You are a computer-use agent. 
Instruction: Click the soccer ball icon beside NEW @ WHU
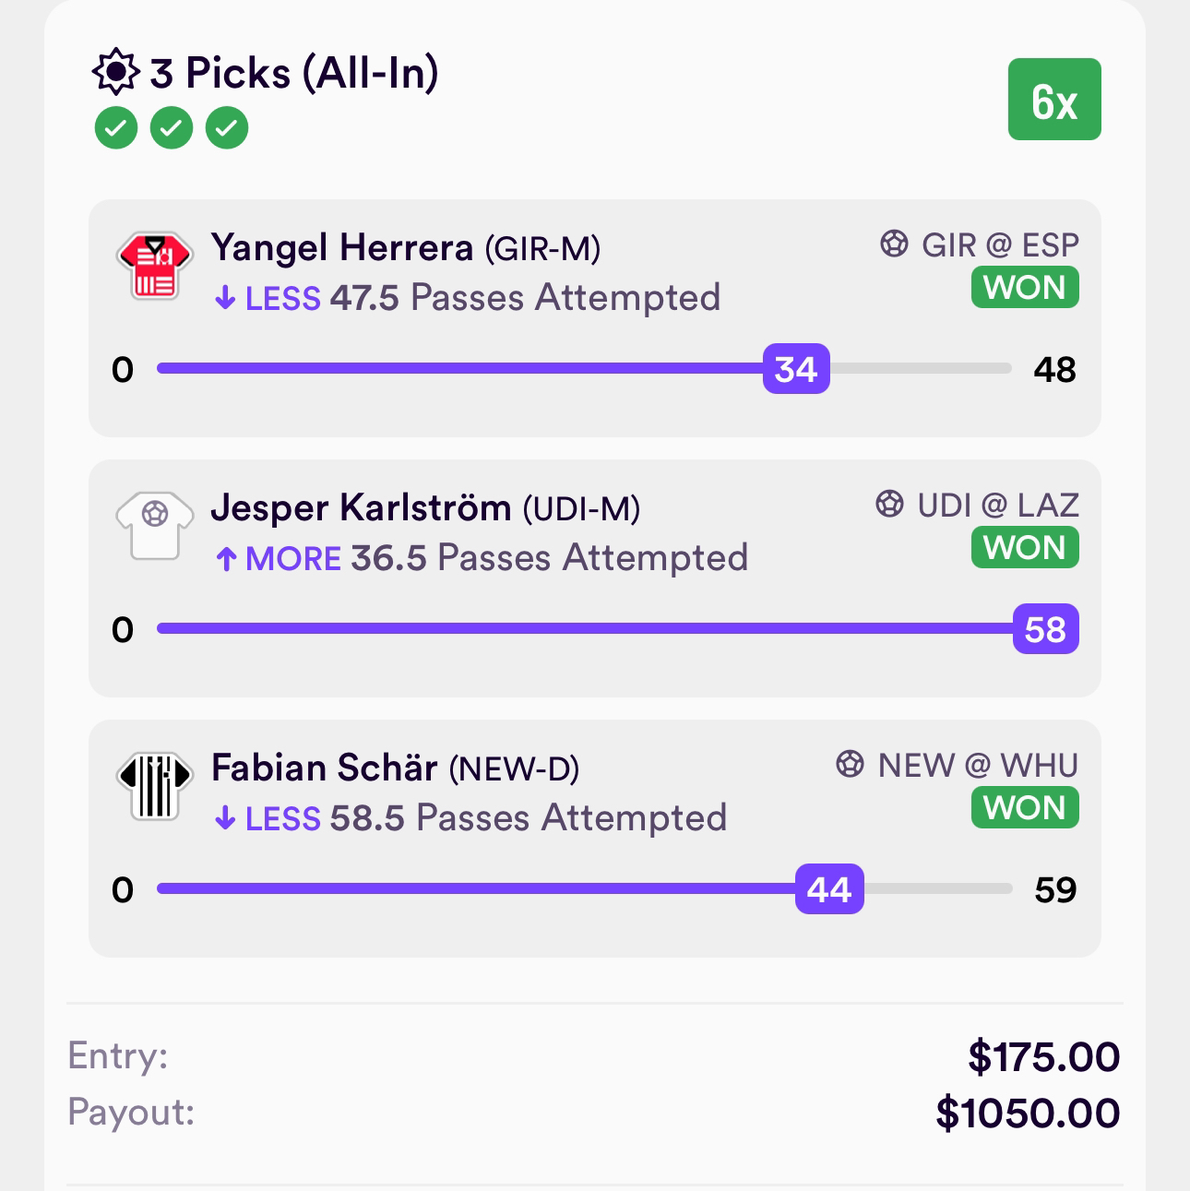(x=850, y=765)
